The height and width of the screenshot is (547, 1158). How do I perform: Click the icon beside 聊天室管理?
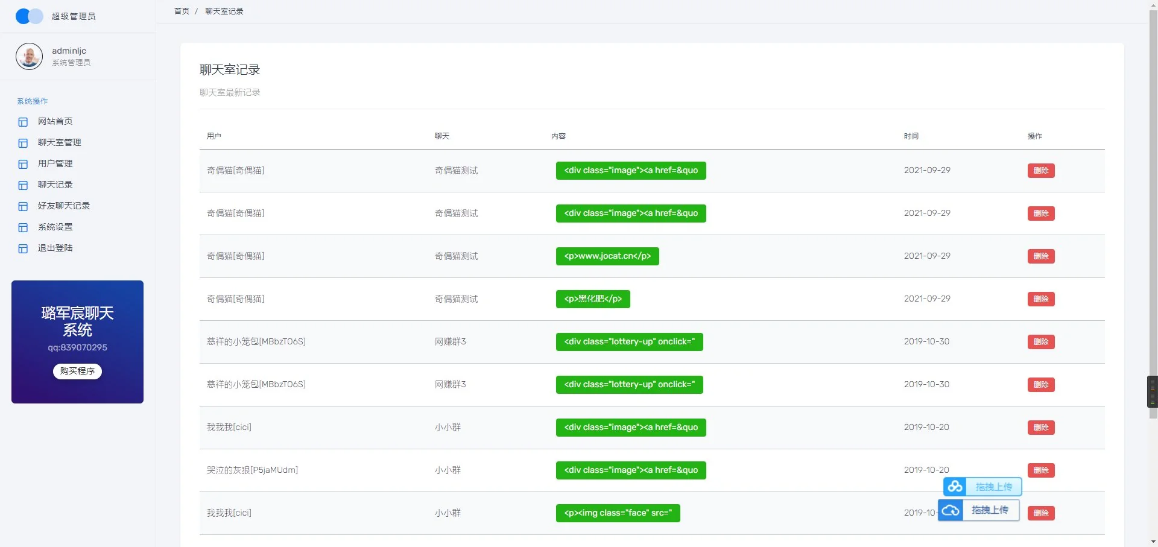tap(23, 143)
